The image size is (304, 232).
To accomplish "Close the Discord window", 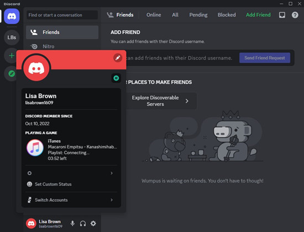I will click(300, 4).
